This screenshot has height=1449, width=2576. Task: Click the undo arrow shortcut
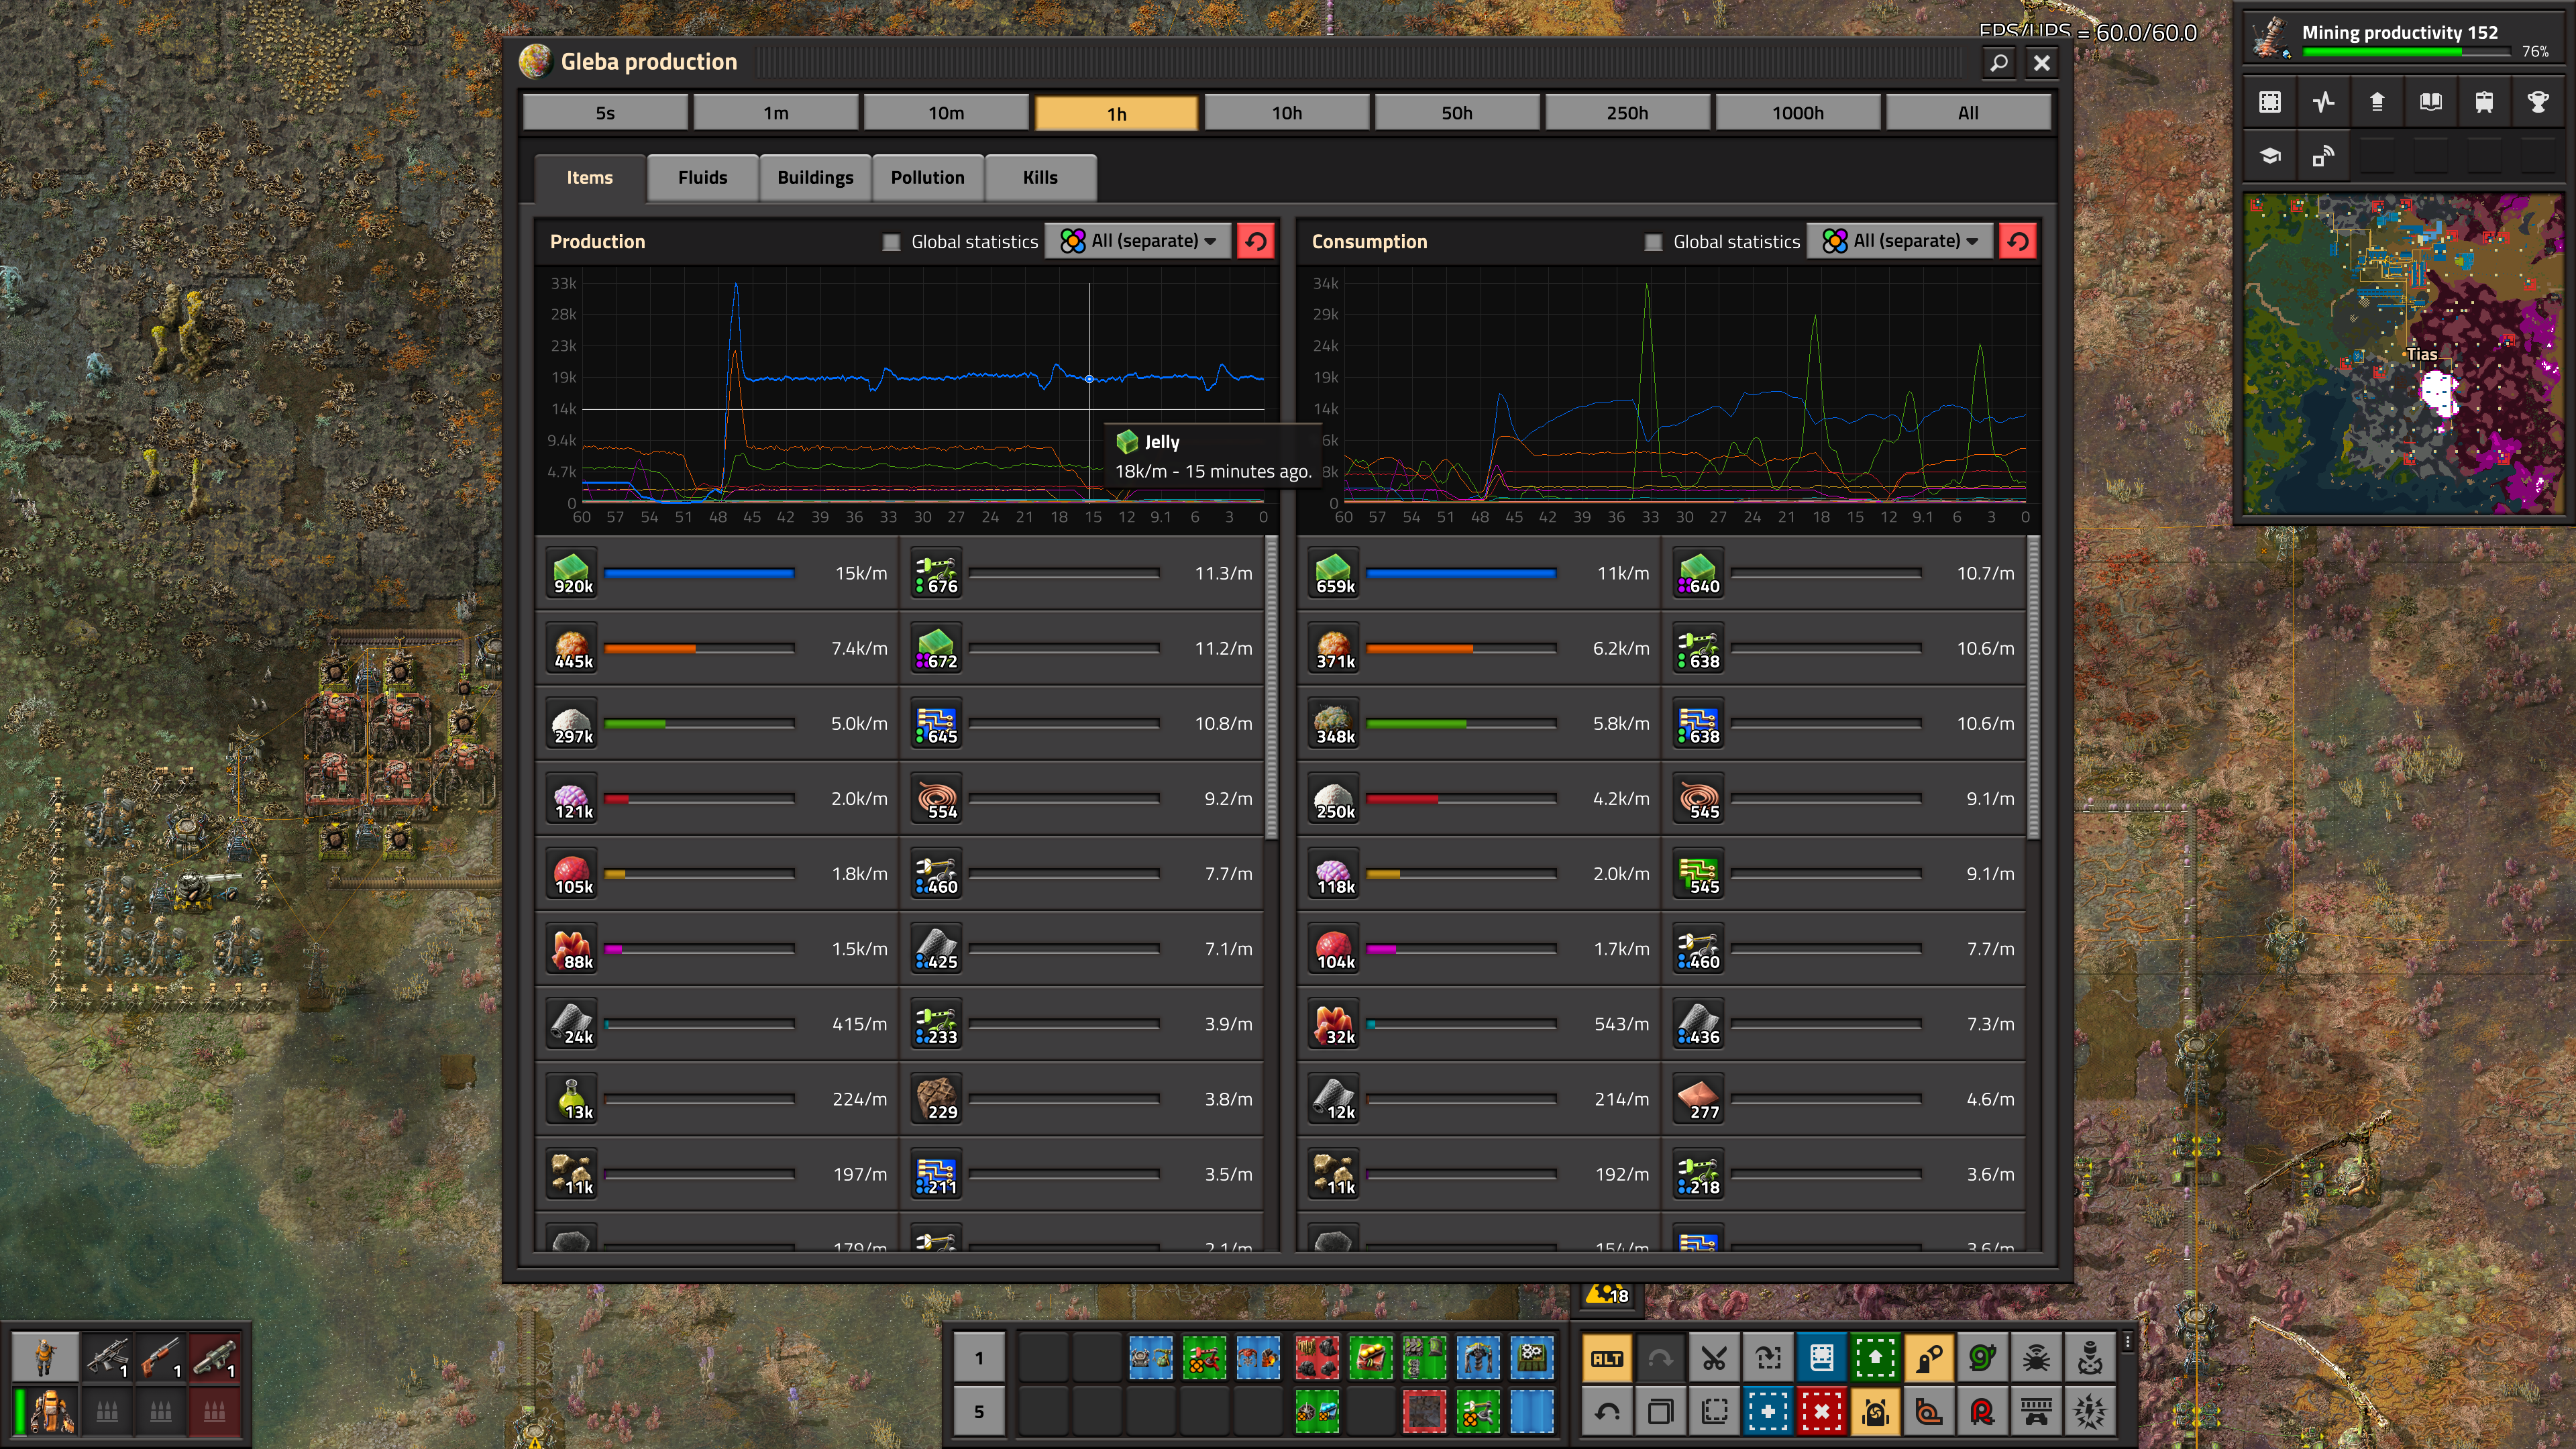[1607, 1412]
